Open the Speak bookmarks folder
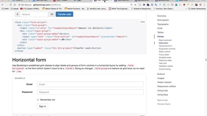Viewport: 207px width, 116px height. click(x=15, y=9)
